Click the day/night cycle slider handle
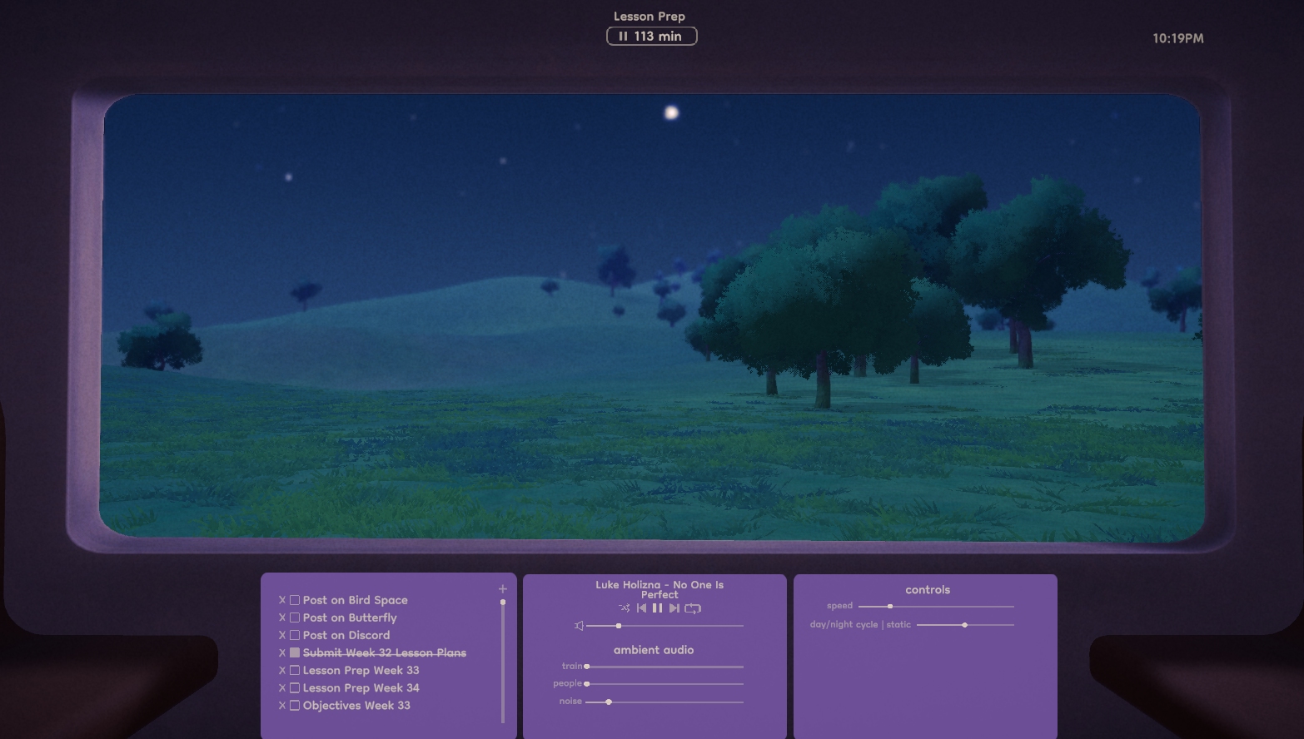This screenshot has height=739, width=1304. tap(965, 625)
